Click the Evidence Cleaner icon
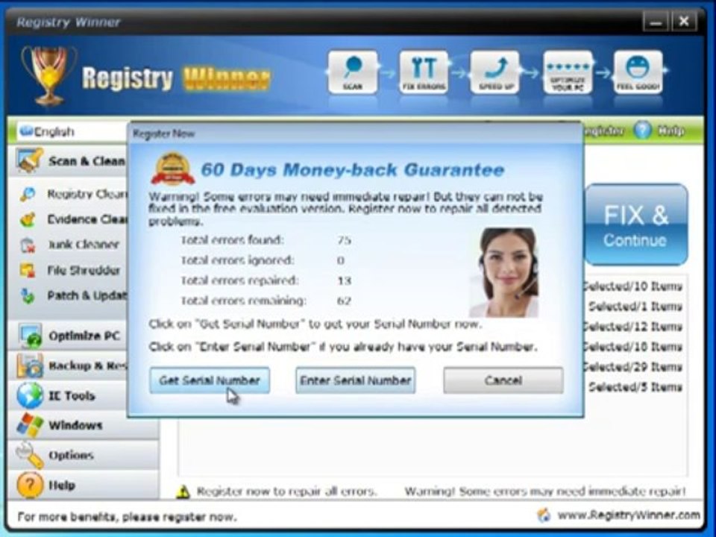 [x=28, y=219]
